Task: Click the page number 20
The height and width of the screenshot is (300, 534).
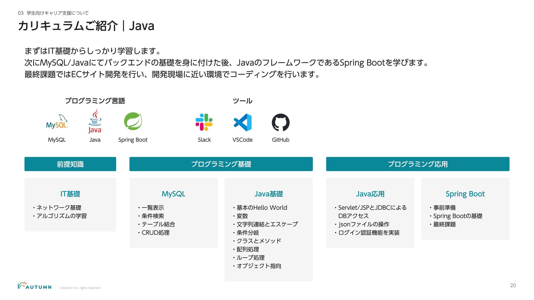Action: pyautogui.click(x=513, y=285)
